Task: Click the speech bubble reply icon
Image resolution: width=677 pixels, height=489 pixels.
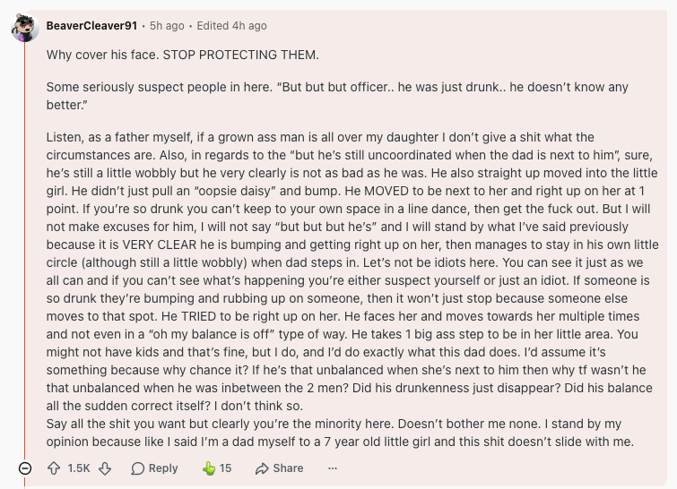Action: pos(137,468)
